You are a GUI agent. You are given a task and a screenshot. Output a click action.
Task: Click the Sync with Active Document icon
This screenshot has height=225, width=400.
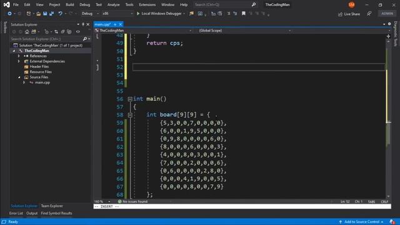[56, 32]
